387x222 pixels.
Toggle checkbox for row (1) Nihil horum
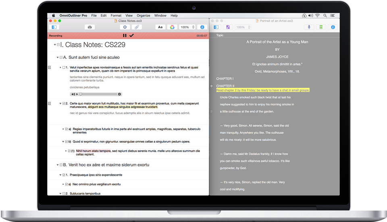pyautogui.click(x=69, y=151)
